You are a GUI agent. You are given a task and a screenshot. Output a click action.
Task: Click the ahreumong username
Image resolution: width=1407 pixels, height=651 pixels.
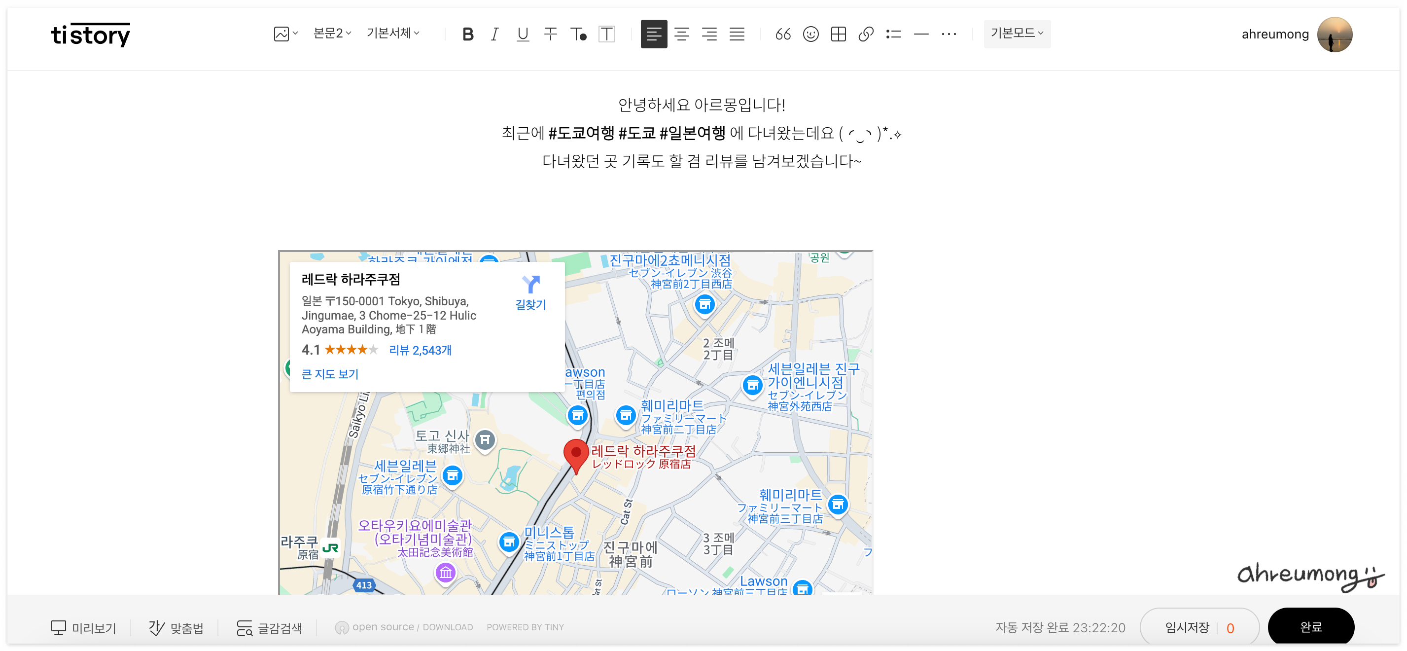pos(1275,35)
